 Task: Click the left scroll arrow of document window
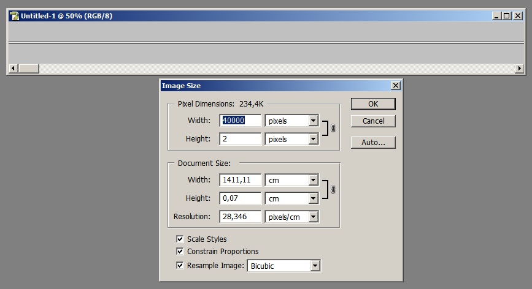(13, 69)
